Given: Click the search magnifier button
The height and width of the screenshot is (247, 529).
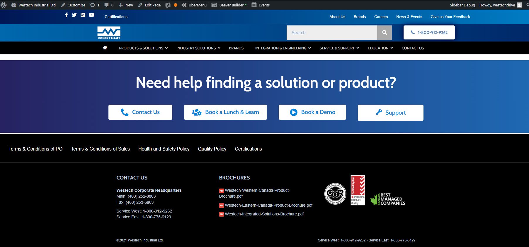Looking at the screenshot, I should pyautogui.click(x=385, y=33).
